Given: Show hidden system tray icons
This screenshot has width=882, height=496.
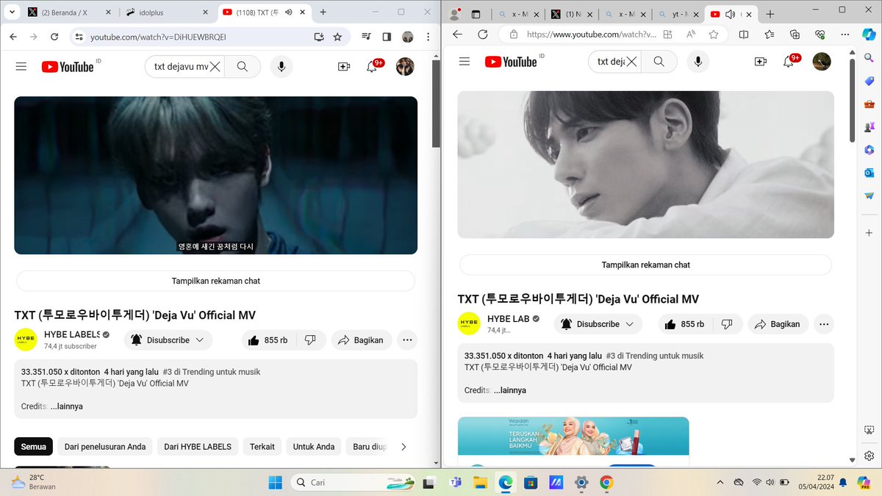Looking at the screenshot, I should pos(720,482).
